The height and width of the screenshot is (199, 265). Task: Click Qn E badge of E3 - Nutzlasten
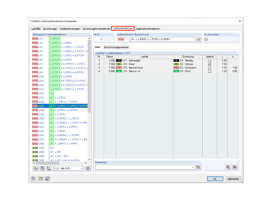[x=176, y=68]
